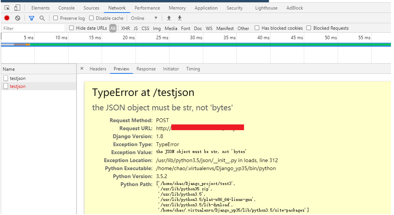Image resolution: width=394 pixels, height=215 pixels.
Task: Filter requests by Other
Action: pos(243,29)
